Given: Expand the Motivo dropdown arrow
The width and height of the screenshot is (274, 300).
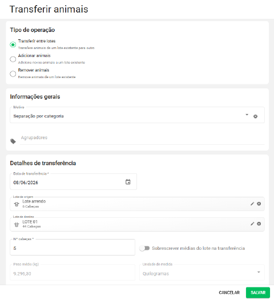Looking at the screenshot, I should [247, 115].
